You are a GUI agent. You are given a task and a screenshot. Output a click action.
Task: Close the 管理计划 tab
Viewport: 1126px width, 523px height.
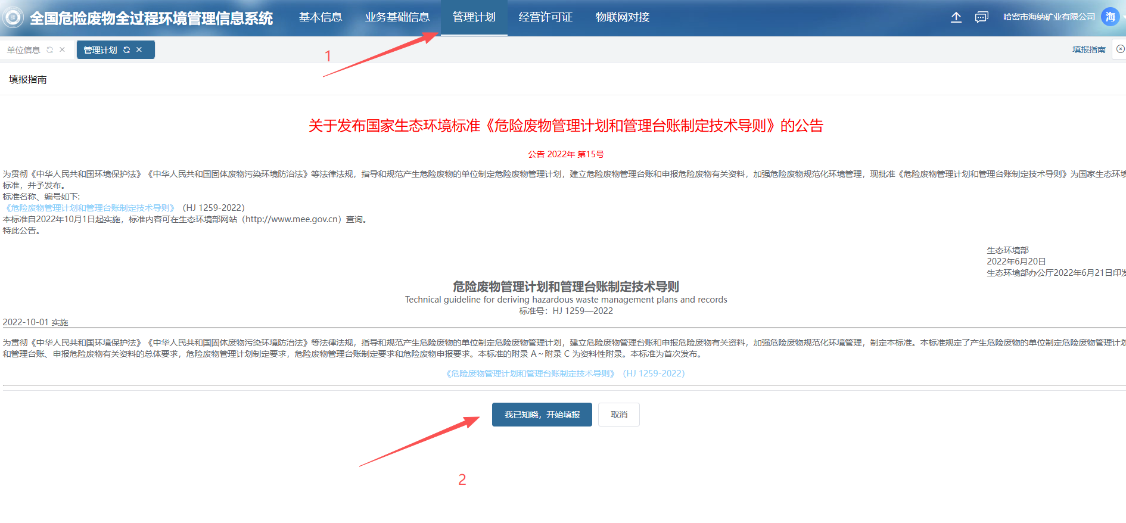click(139, 50)
